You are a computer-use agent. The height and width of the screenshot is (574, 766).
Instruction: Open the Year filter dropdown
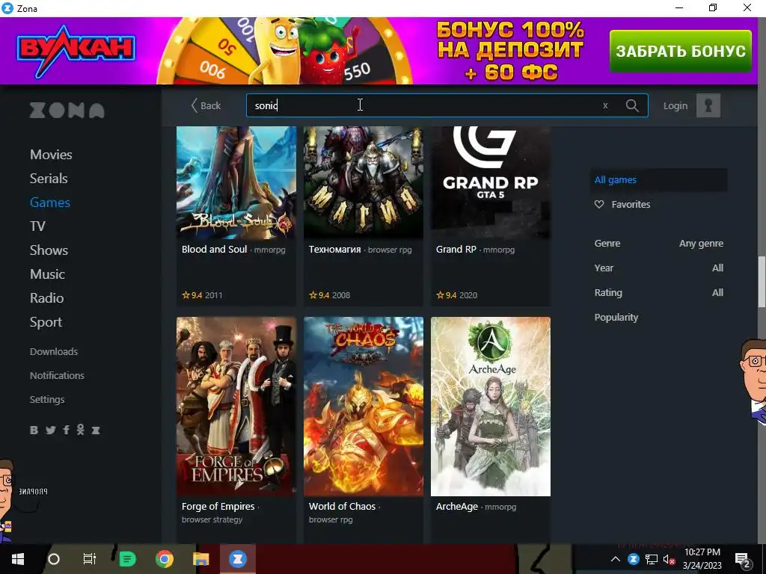(x=658, y=268)
